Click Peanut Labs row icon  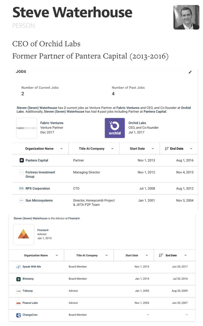pos(18,303)
